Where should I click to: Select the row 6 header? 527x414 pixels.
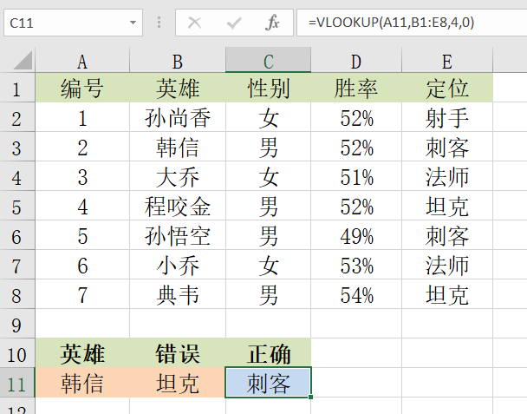[x=17, y=235]
